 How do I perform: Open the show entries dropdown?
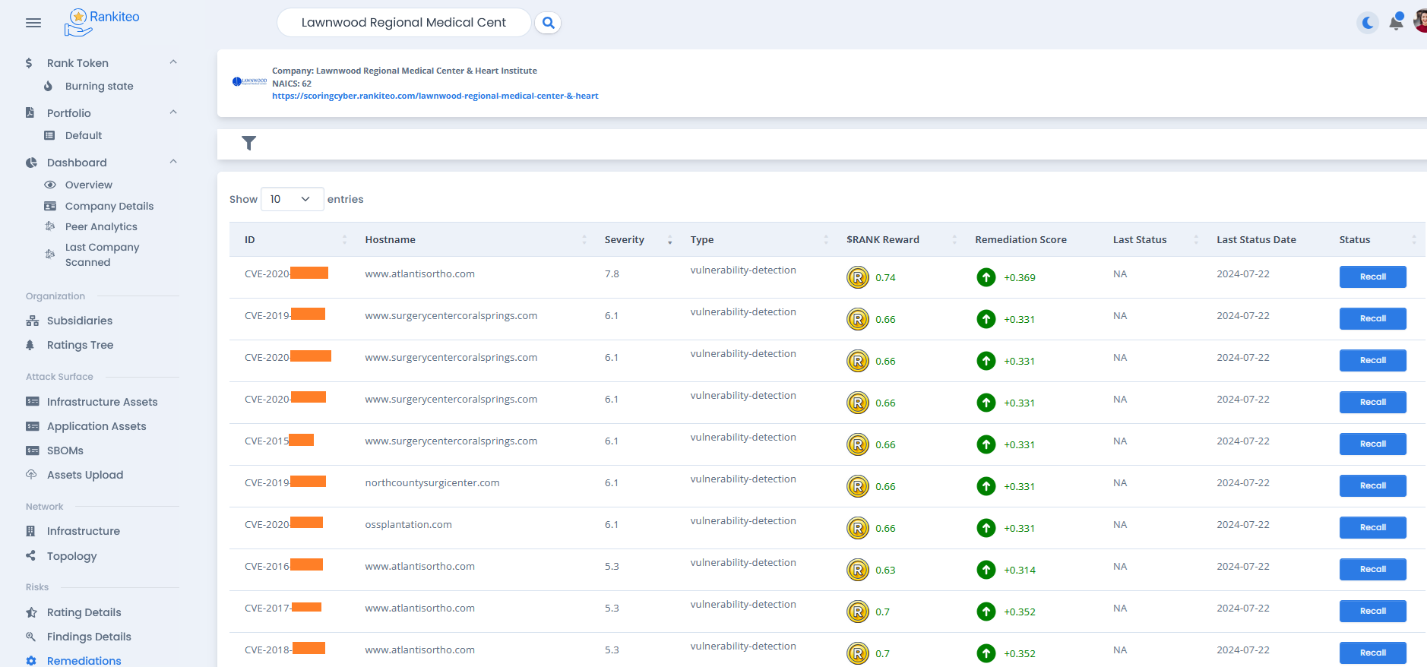292,199
